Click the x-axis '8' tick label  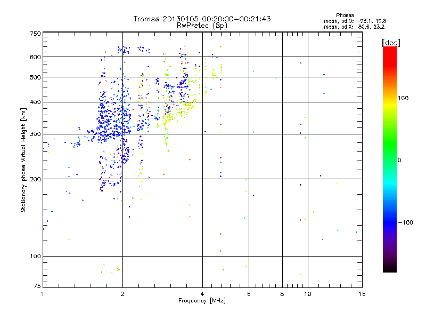click(x=282, y=294)
